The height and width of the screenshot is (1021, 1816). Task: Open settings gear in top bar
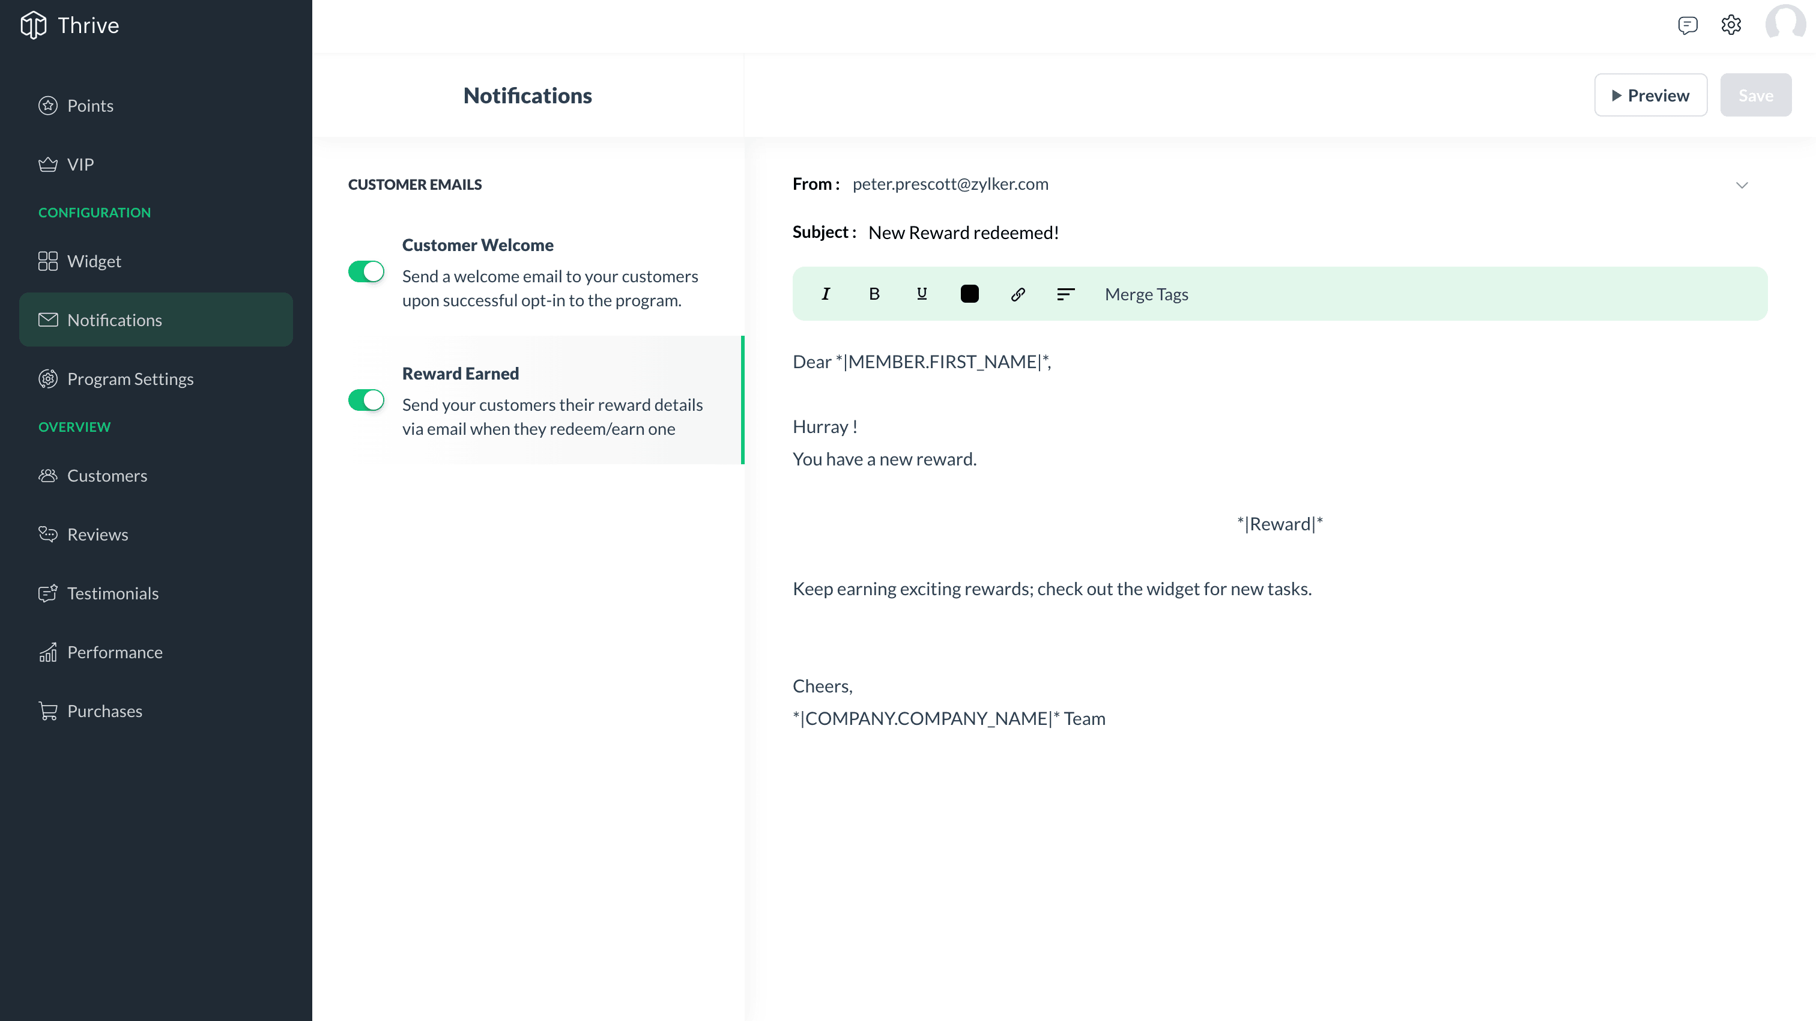(x=1731, y=25)
